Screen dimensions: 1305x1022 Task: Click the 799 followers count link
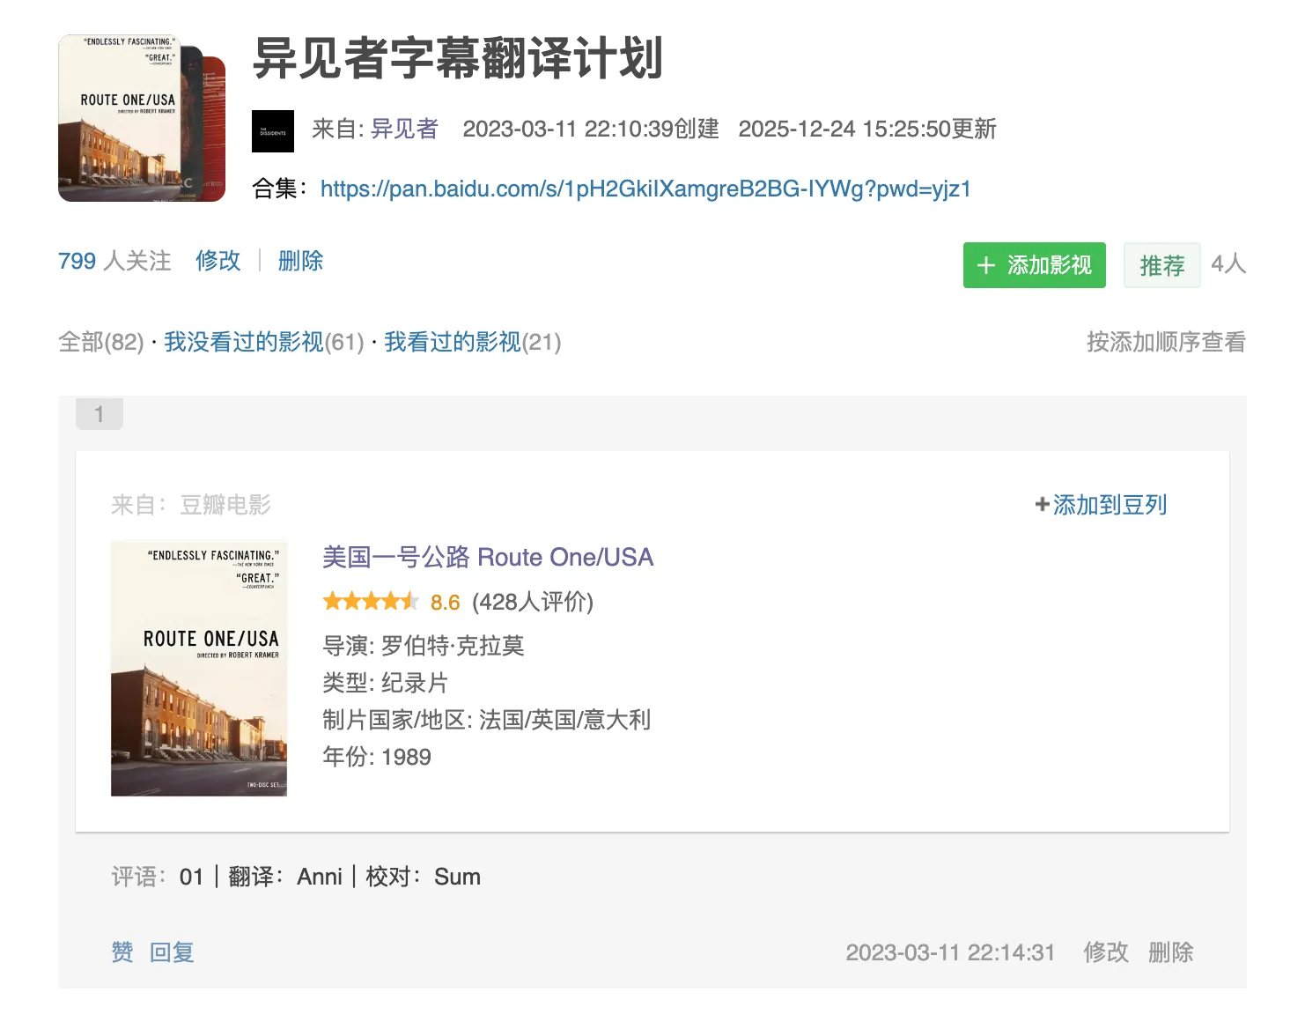(x=114, y=262)
